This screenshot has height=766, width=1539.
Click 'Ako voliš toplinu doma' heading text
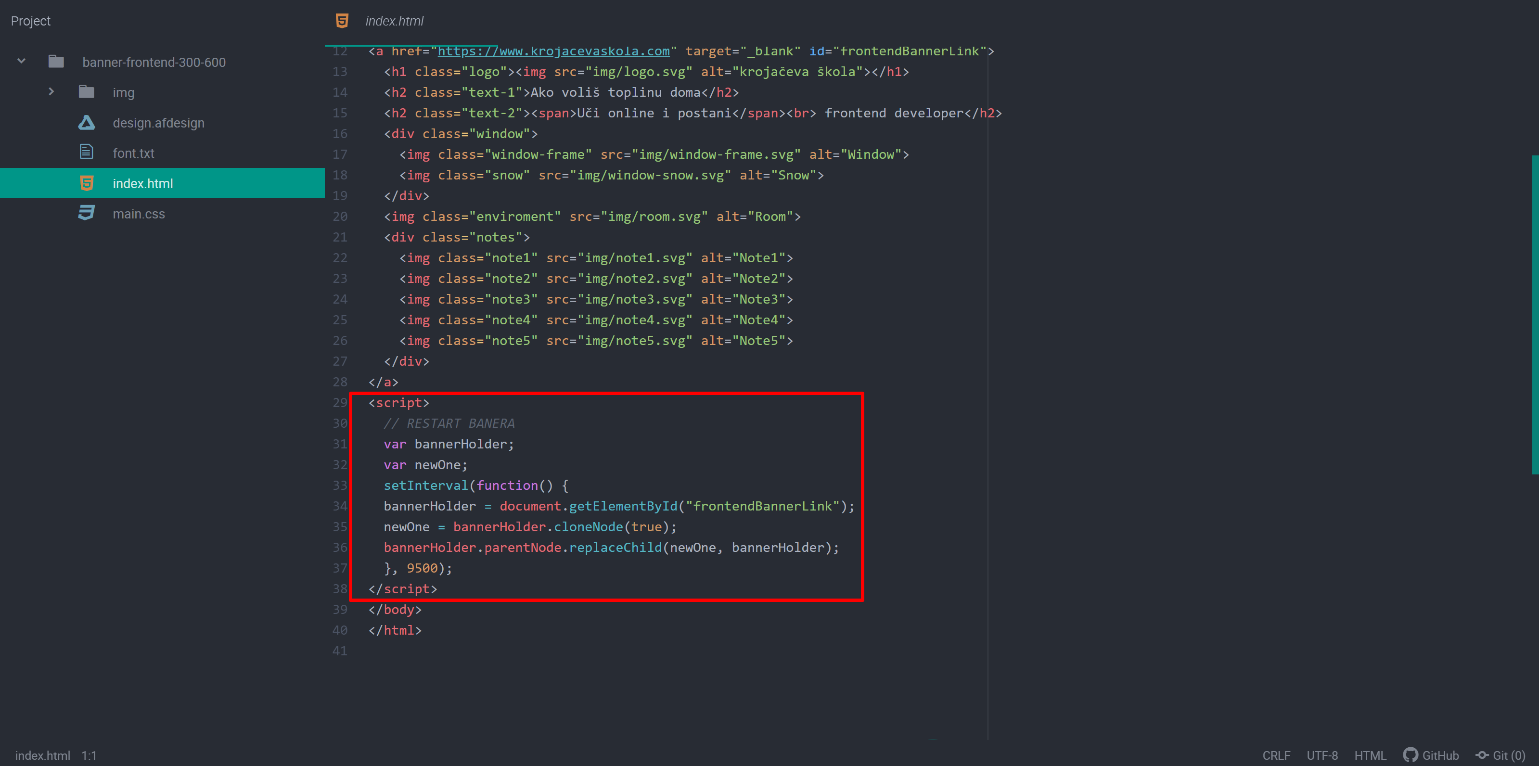616,92
